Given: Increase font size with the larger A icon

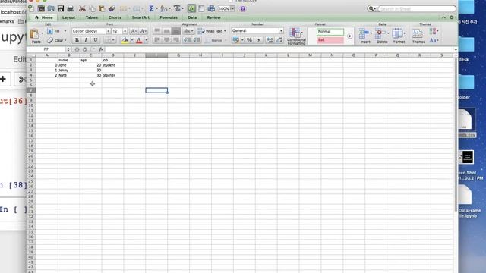Looking at the screenshot, I should pyautogui.click(x=134, y=31).
